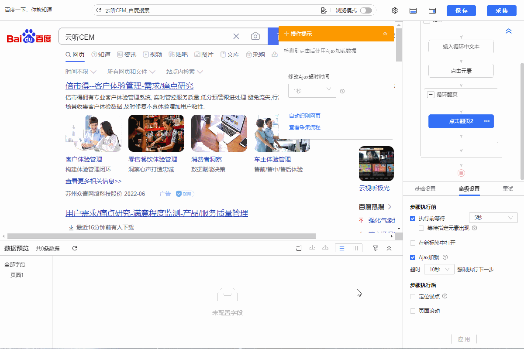524x349 pixels.
Task: Select Baidu 视频 tab
Action: click(152, 55)
